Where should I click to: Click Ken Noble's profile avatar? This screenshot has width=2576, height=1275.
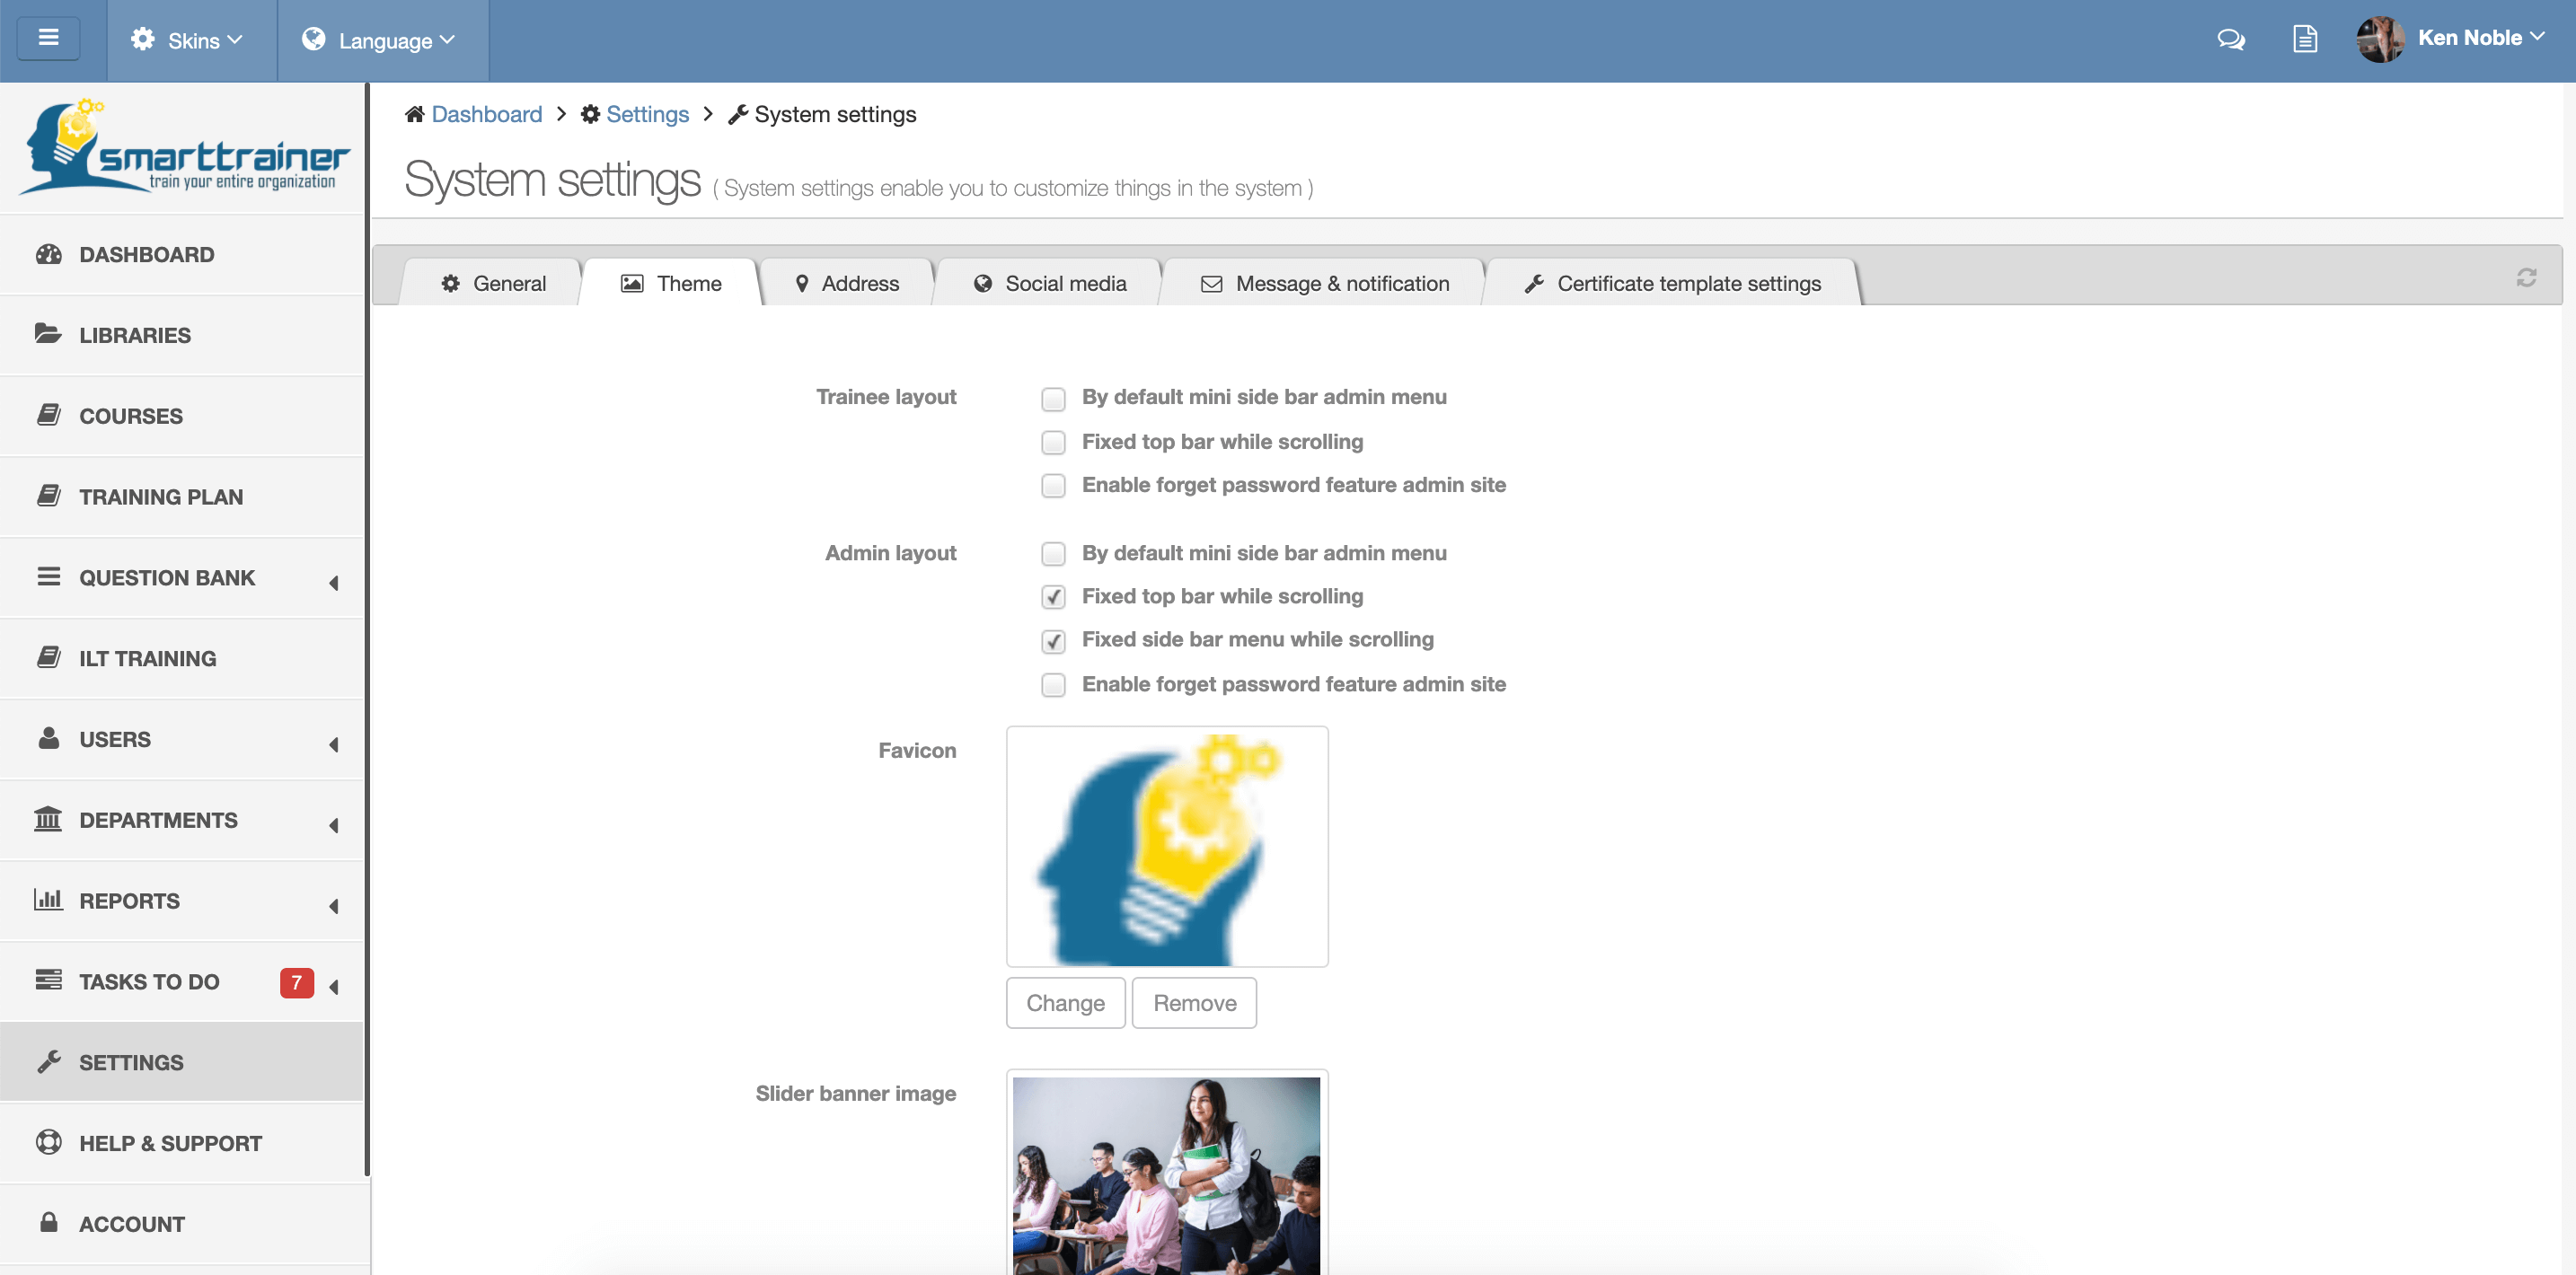(x=2380, y=39)
